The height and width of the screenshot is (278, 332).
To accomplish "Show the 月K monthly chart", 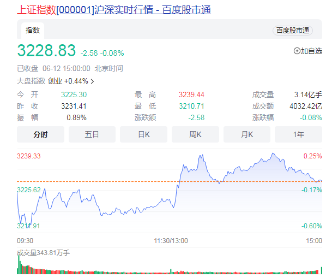I will pyautogui.click(x=247, y=134).
